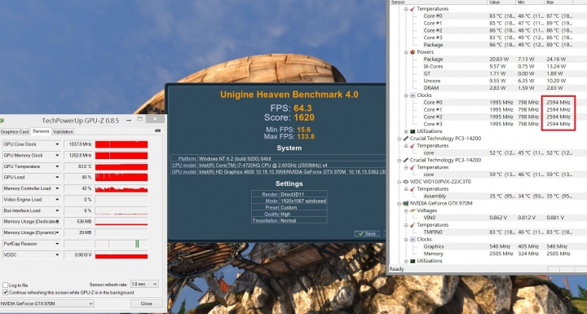Minimize the GPU-Z window
Viewport: 587px width, 314px height.
129,120
